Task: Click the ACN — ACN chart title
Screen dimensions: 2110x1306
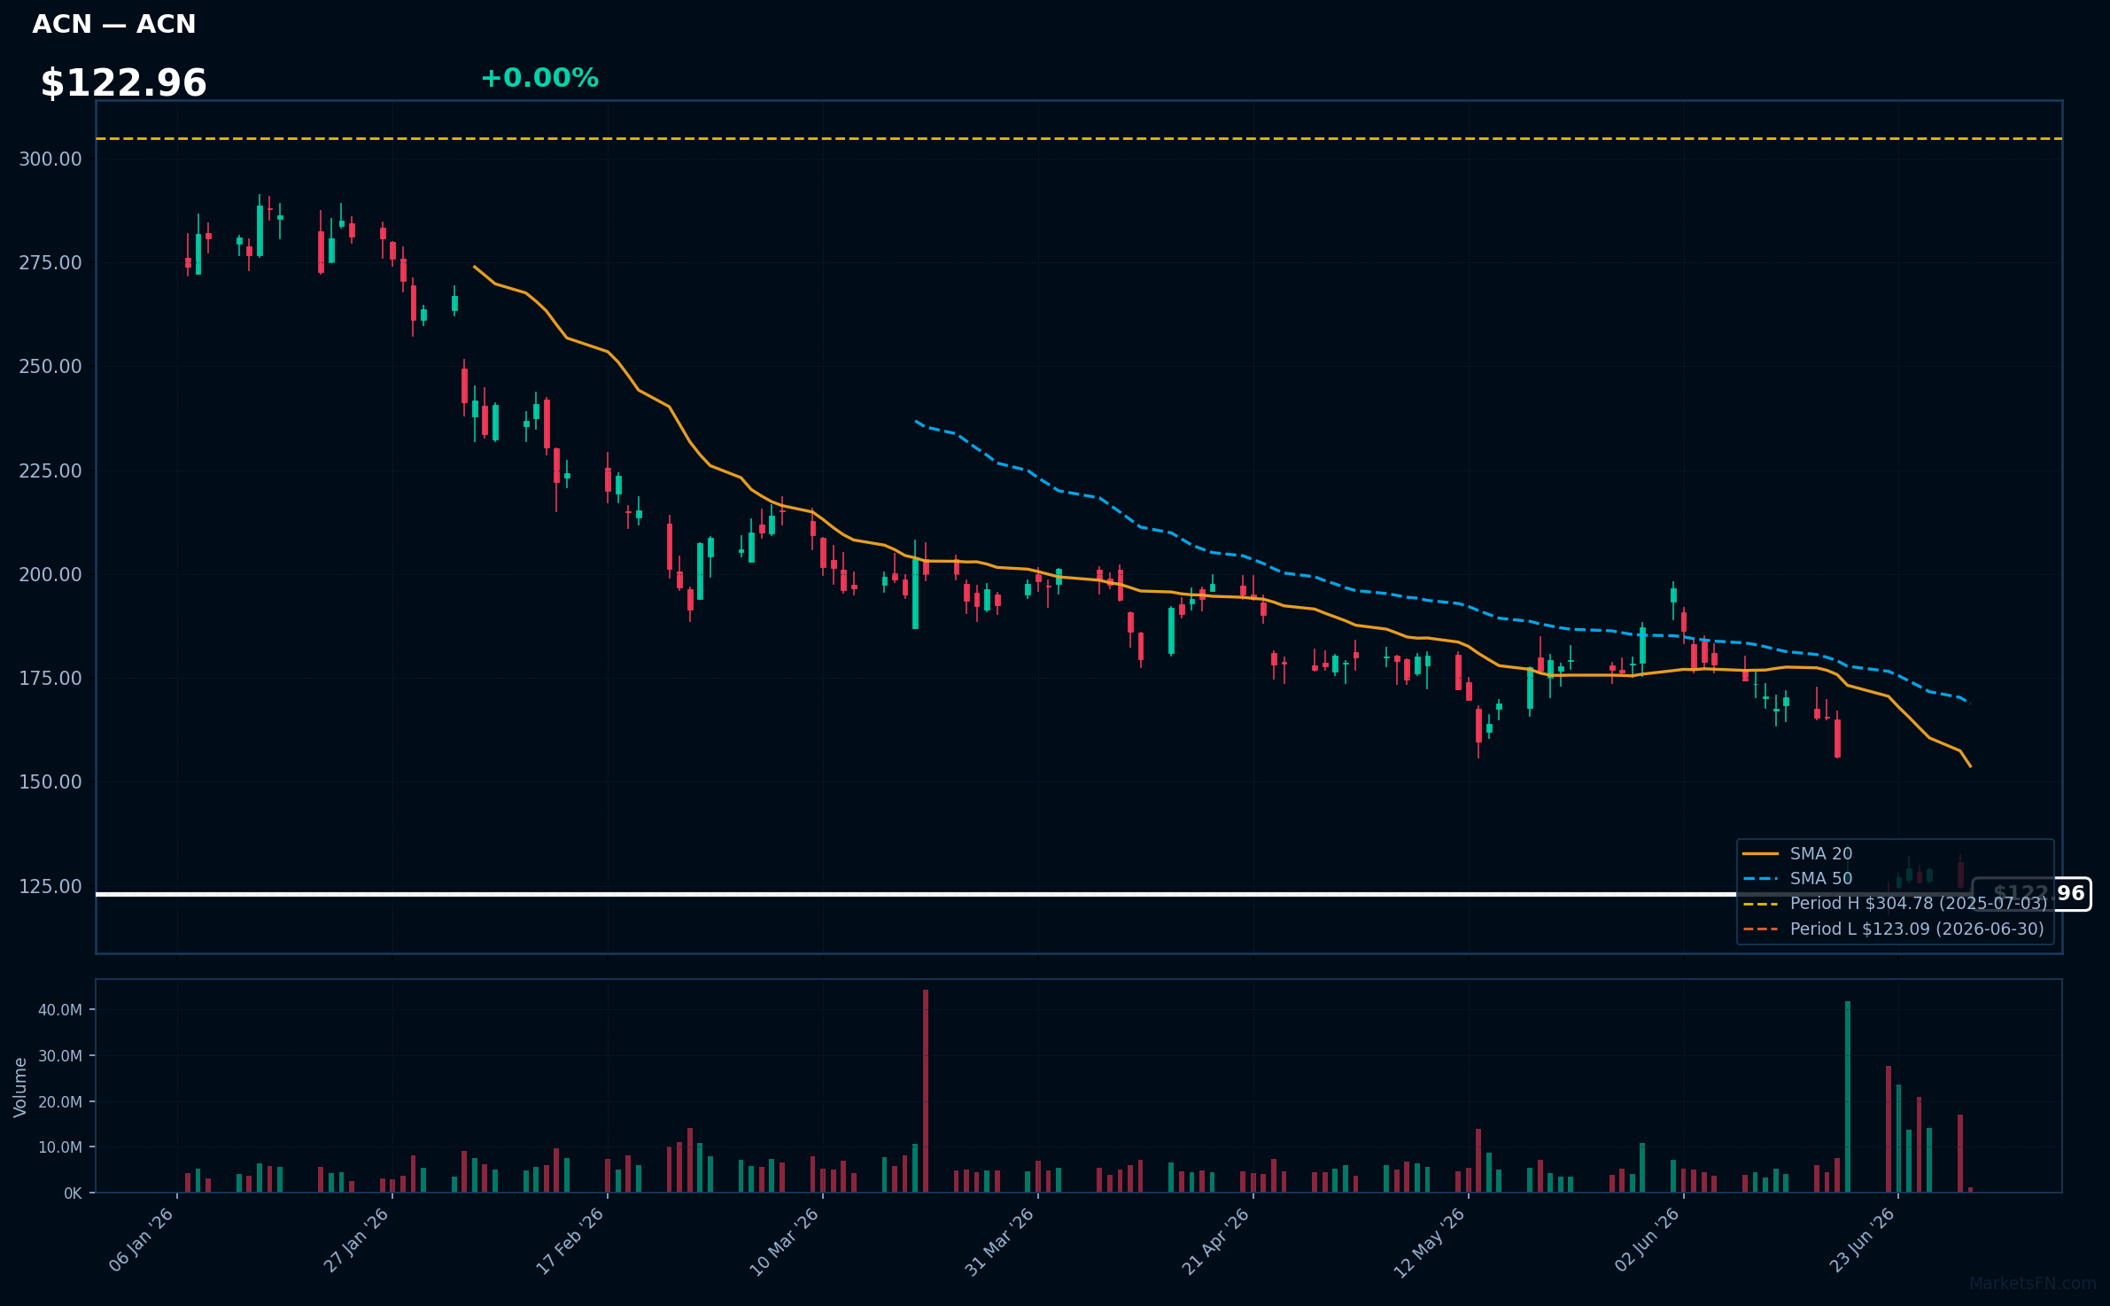Action: click(114, 25)
